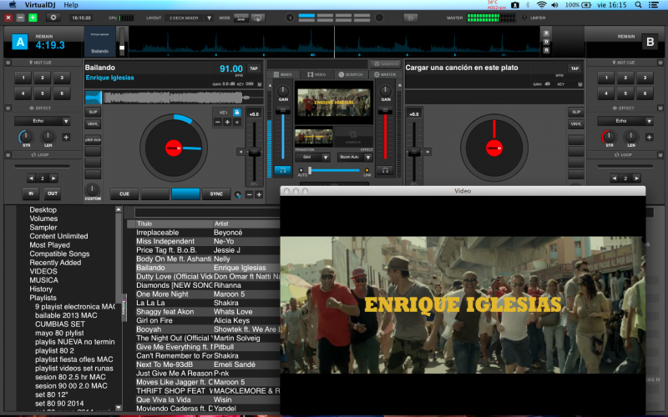Select laptop mode icon in top bar

(240, 18)
